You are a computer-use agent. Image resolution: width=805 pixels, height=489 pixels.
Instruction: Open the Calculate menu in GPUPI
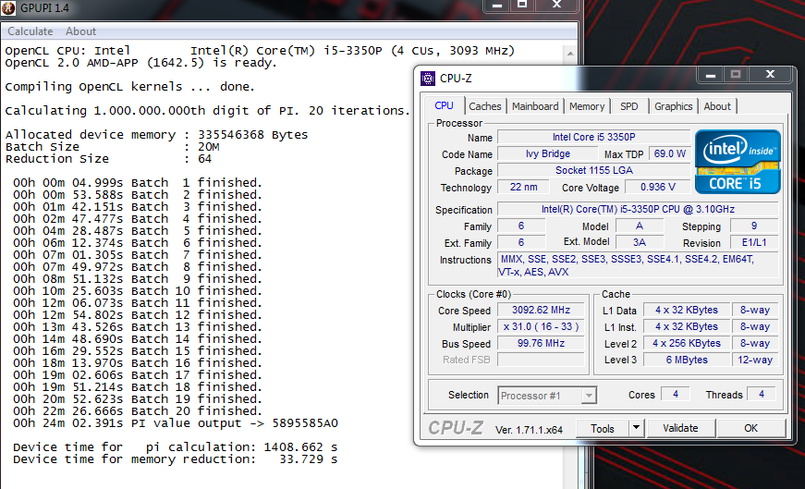tap(30, 31)
